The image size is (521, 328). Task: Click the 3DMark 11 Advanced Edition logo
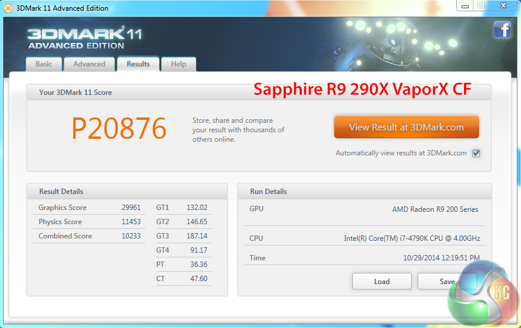(x=84, y=37)
